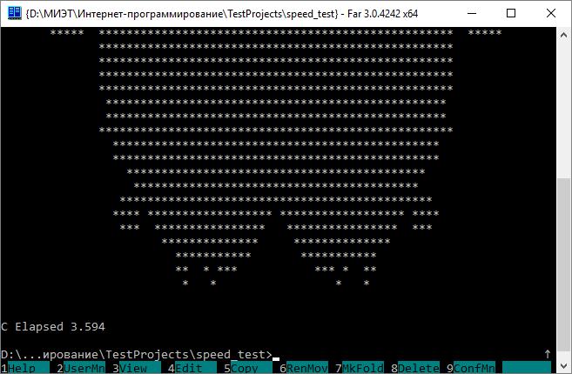
Task: Click the up arrow beside the command line
Action: click(x=548, y=354)
